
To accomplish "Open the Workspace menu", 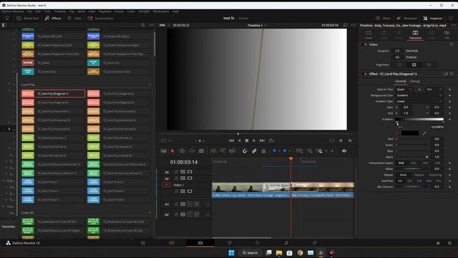I will point(161,11).
